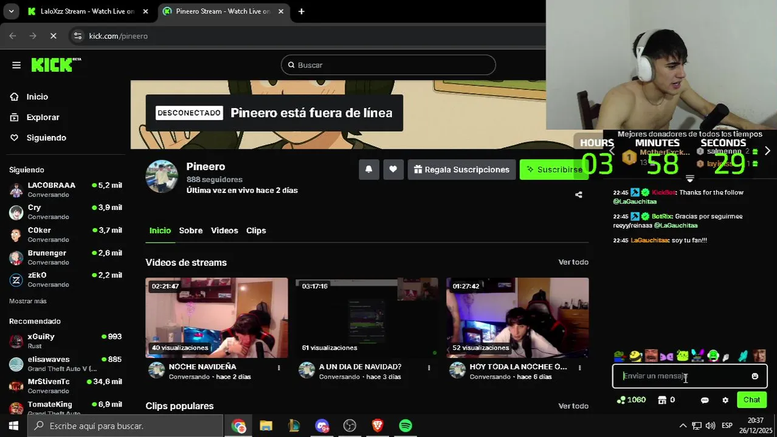The image size is (777, 437).
Task: Click the collapse handle under top donors
Action: pyautogui.click(x=689, y=178)
